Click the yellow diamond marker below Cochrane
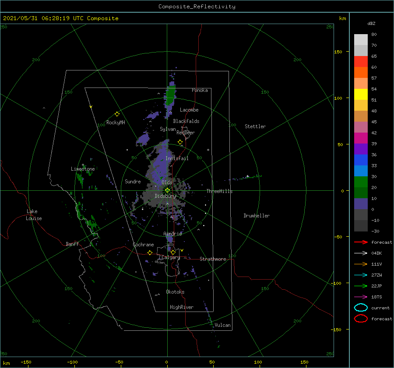The height and width of the screenshot is (368, 394). tap(150, 252)
